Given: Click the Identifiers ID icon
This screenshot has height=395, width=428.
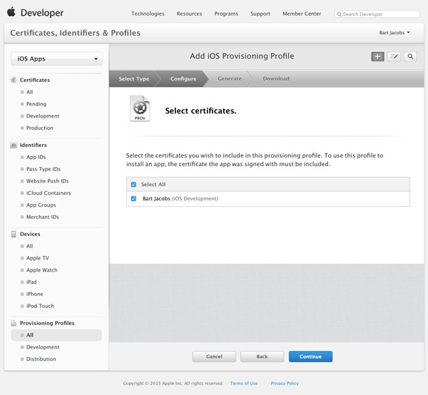Looking at the screenshot, I should (14, 145).
